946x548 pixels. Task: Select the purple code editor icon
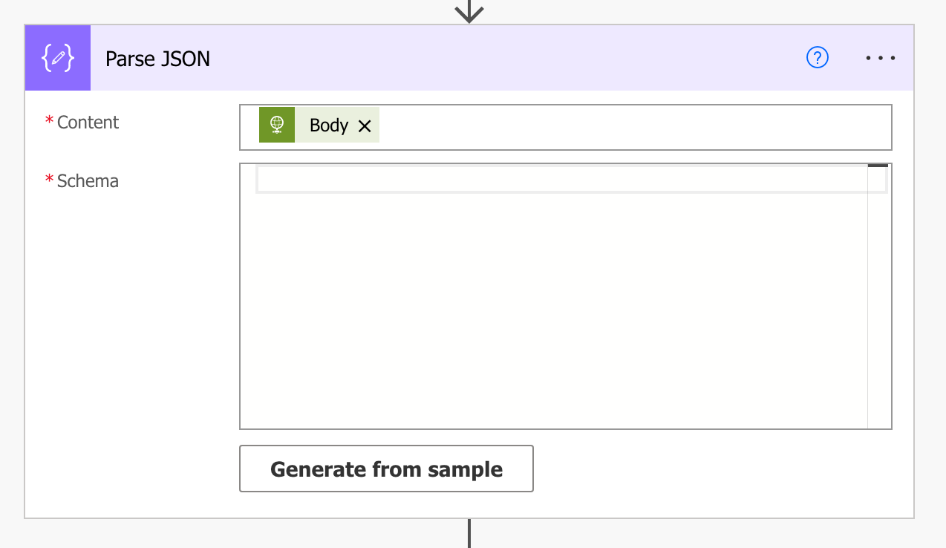tap(57, 57)
